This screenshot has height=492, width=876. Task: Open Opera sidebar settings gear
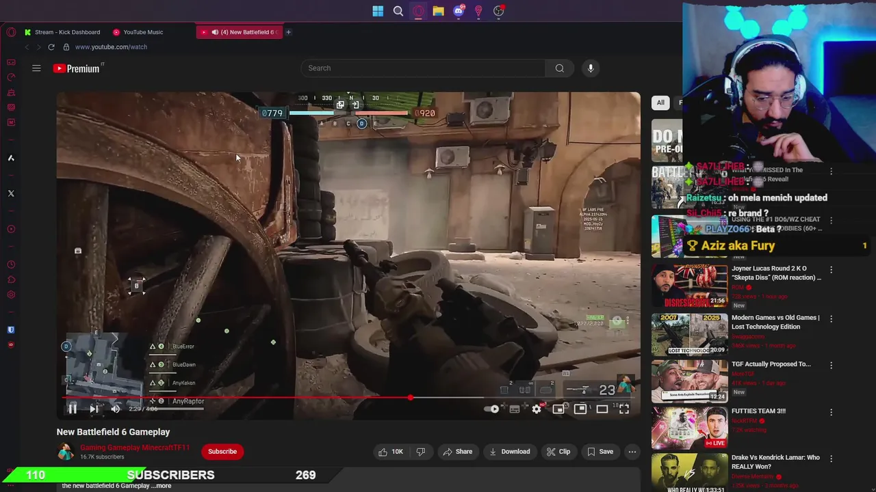pos(11,295)
